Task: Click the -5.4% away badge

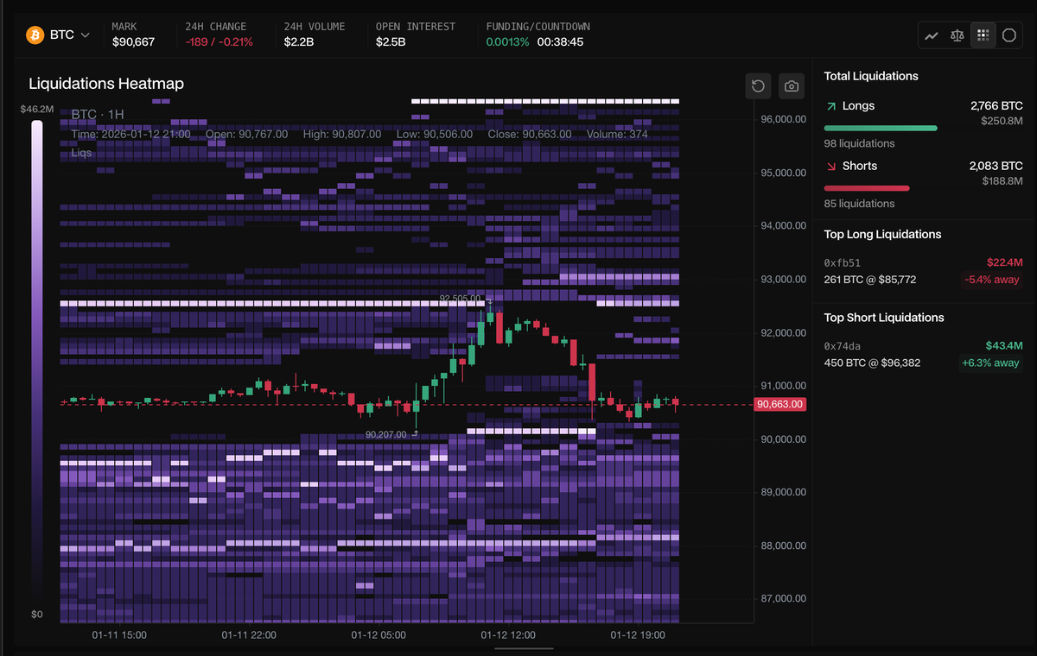Action: click(992, 280)
